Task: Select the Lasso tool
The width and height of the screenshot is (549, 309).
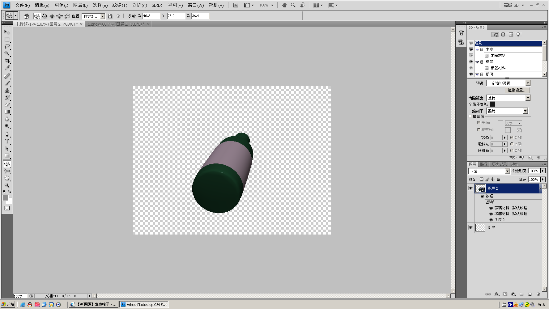Action: click(7, 46)
